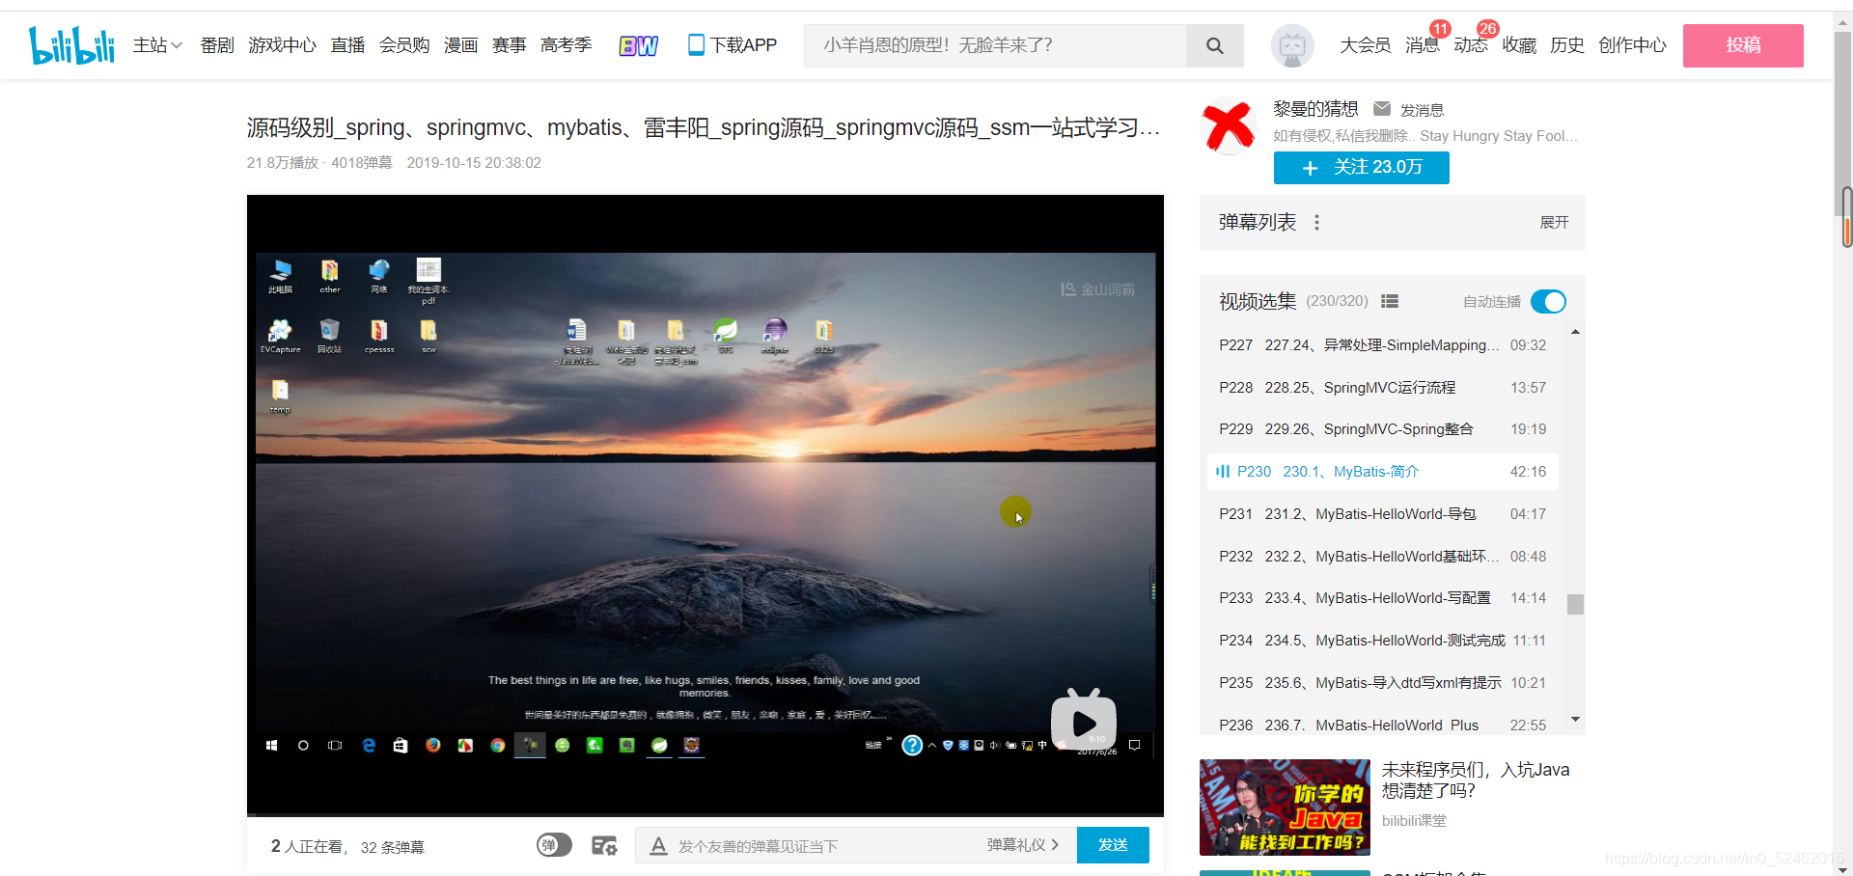Expand the 主站 dropdown menu
Image resolution: width=1853 pixels, height=876 pixels.
[157, 45]
